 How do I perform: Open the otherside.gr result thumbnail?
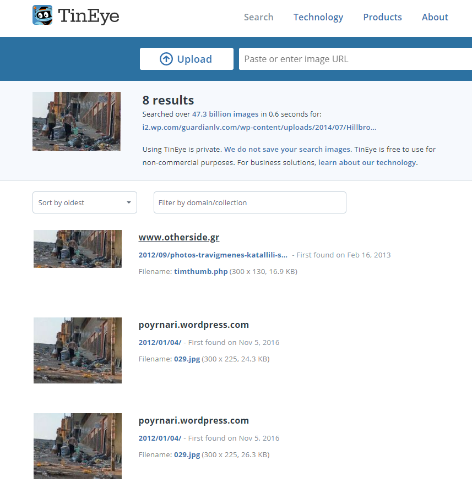point(78,249)
